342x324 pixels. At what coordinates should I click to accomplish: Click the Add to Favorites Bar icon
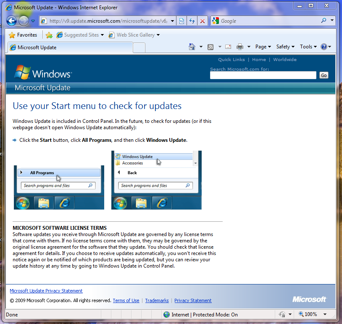coord(49,35)
